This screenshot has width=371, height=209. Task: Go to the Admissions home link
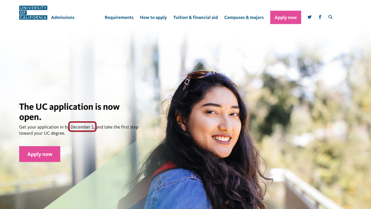coord(63,17)
